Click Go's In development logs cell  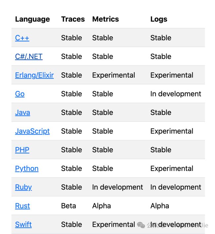click(176, 94)
